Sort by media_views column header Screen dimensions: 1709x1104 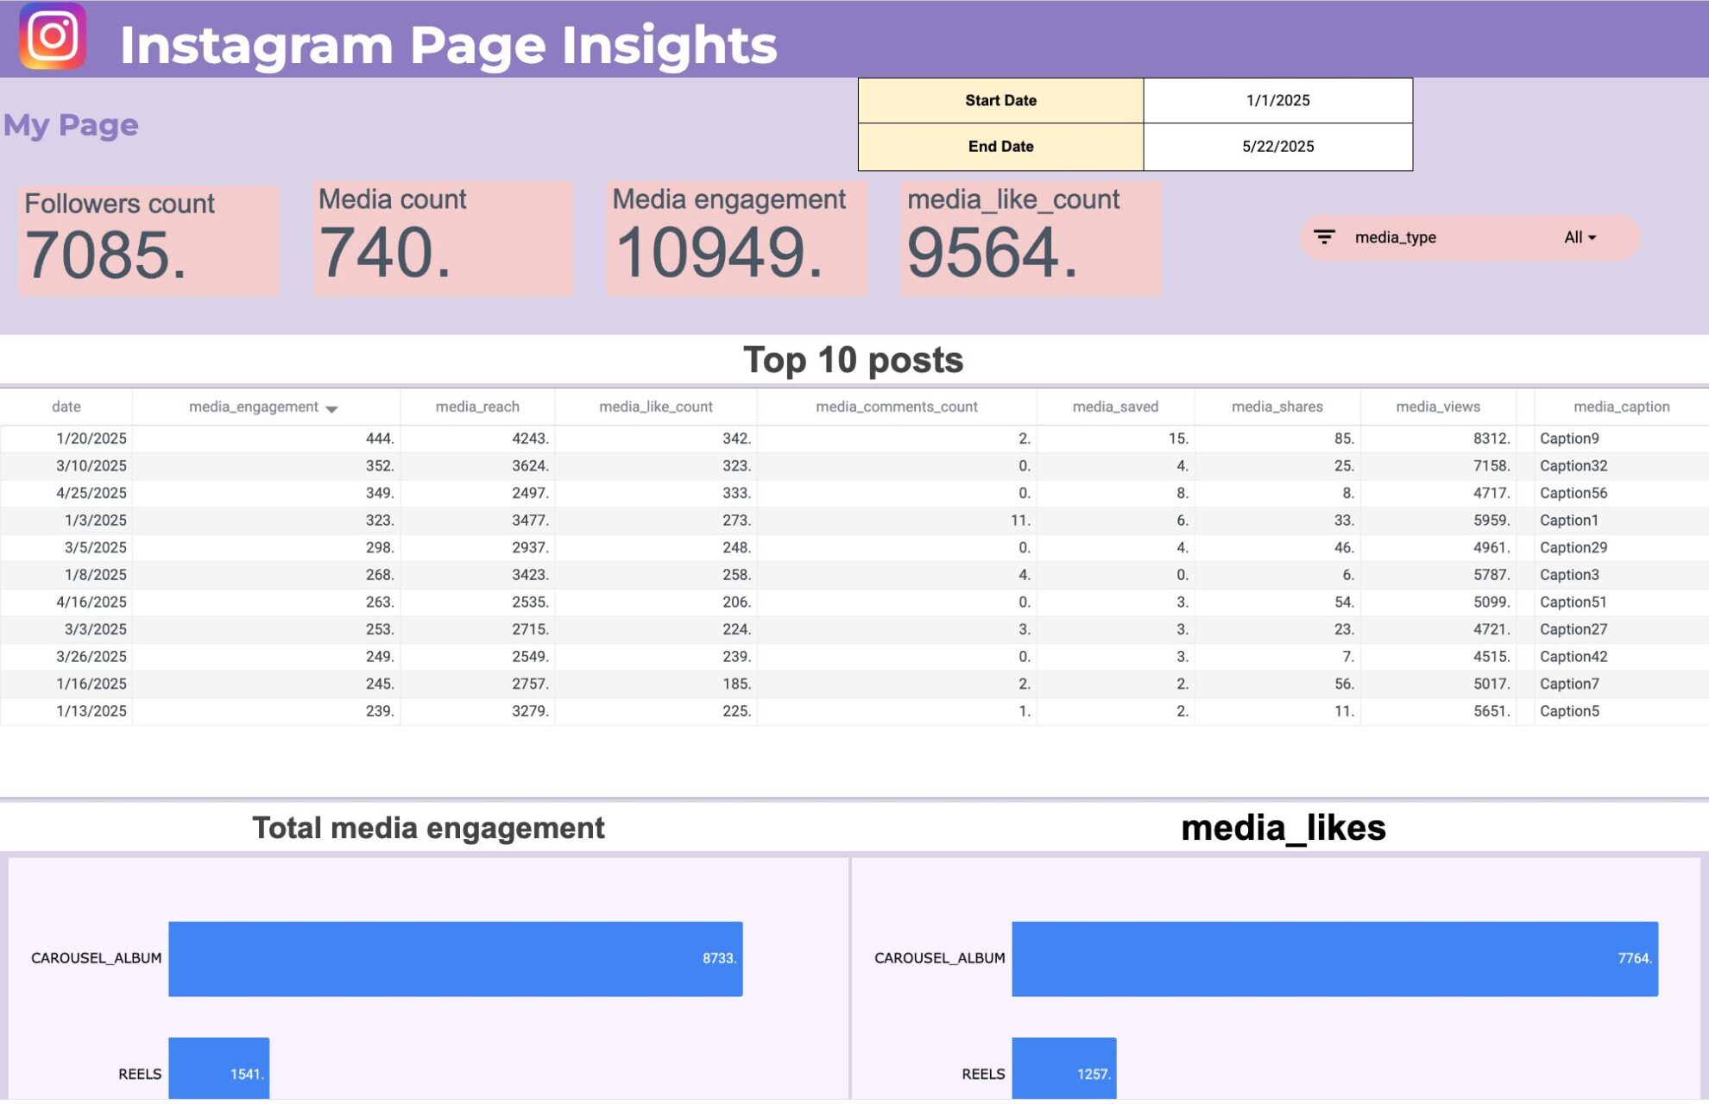tap(1438, 407)
